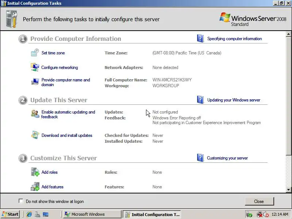The height and width of the screenshot is (219, 292).
Task: Click the Initial Configuration Tasks title bar icon
Action: [x=4, y=3]
